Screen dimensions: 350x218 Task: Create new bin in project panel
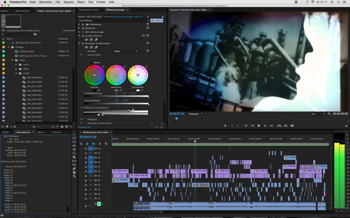click(x=62, y=127)
